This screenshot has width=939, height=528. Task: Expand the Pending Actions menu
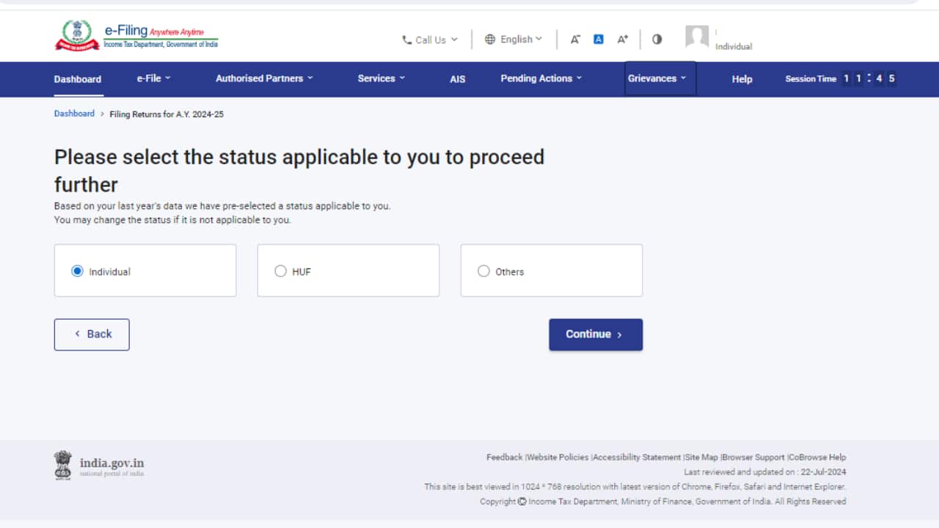pos(541,78)
